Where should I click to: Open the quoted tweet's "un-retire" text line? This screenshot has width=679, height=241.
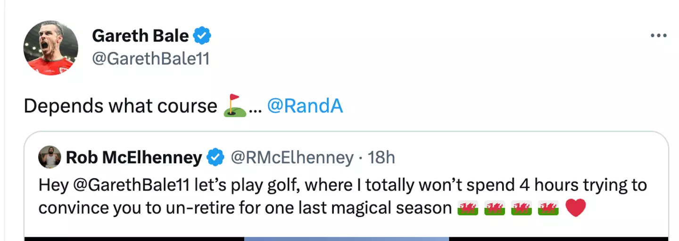pos(245,208)
